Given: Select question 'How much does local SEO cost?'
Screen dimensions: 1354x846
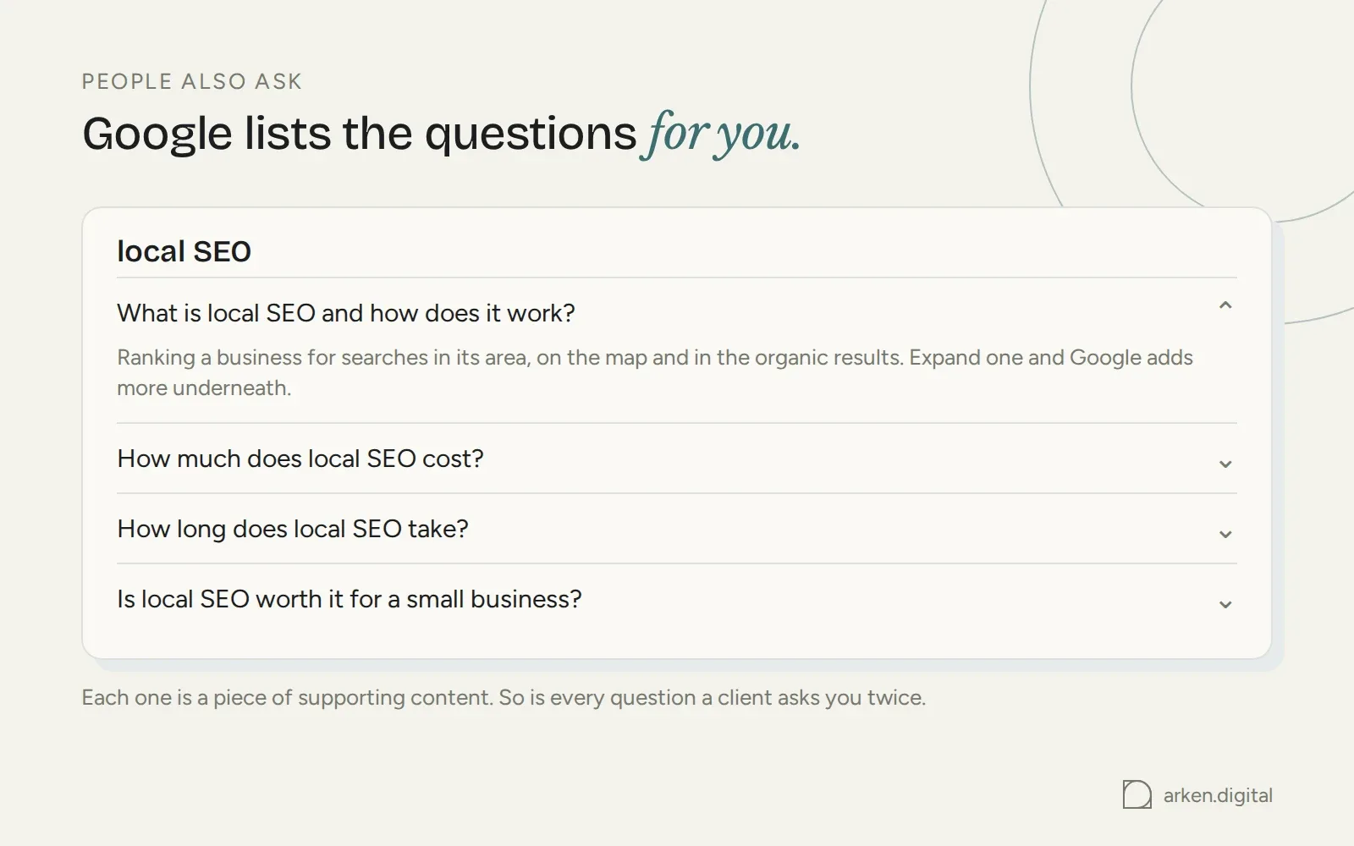Looking at the screenshot, I should (x=300, y=459).
